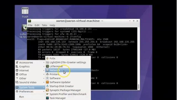Click the Software icon in submenu
The height and width of the screenshot is (100, 177).
point(47,78)
